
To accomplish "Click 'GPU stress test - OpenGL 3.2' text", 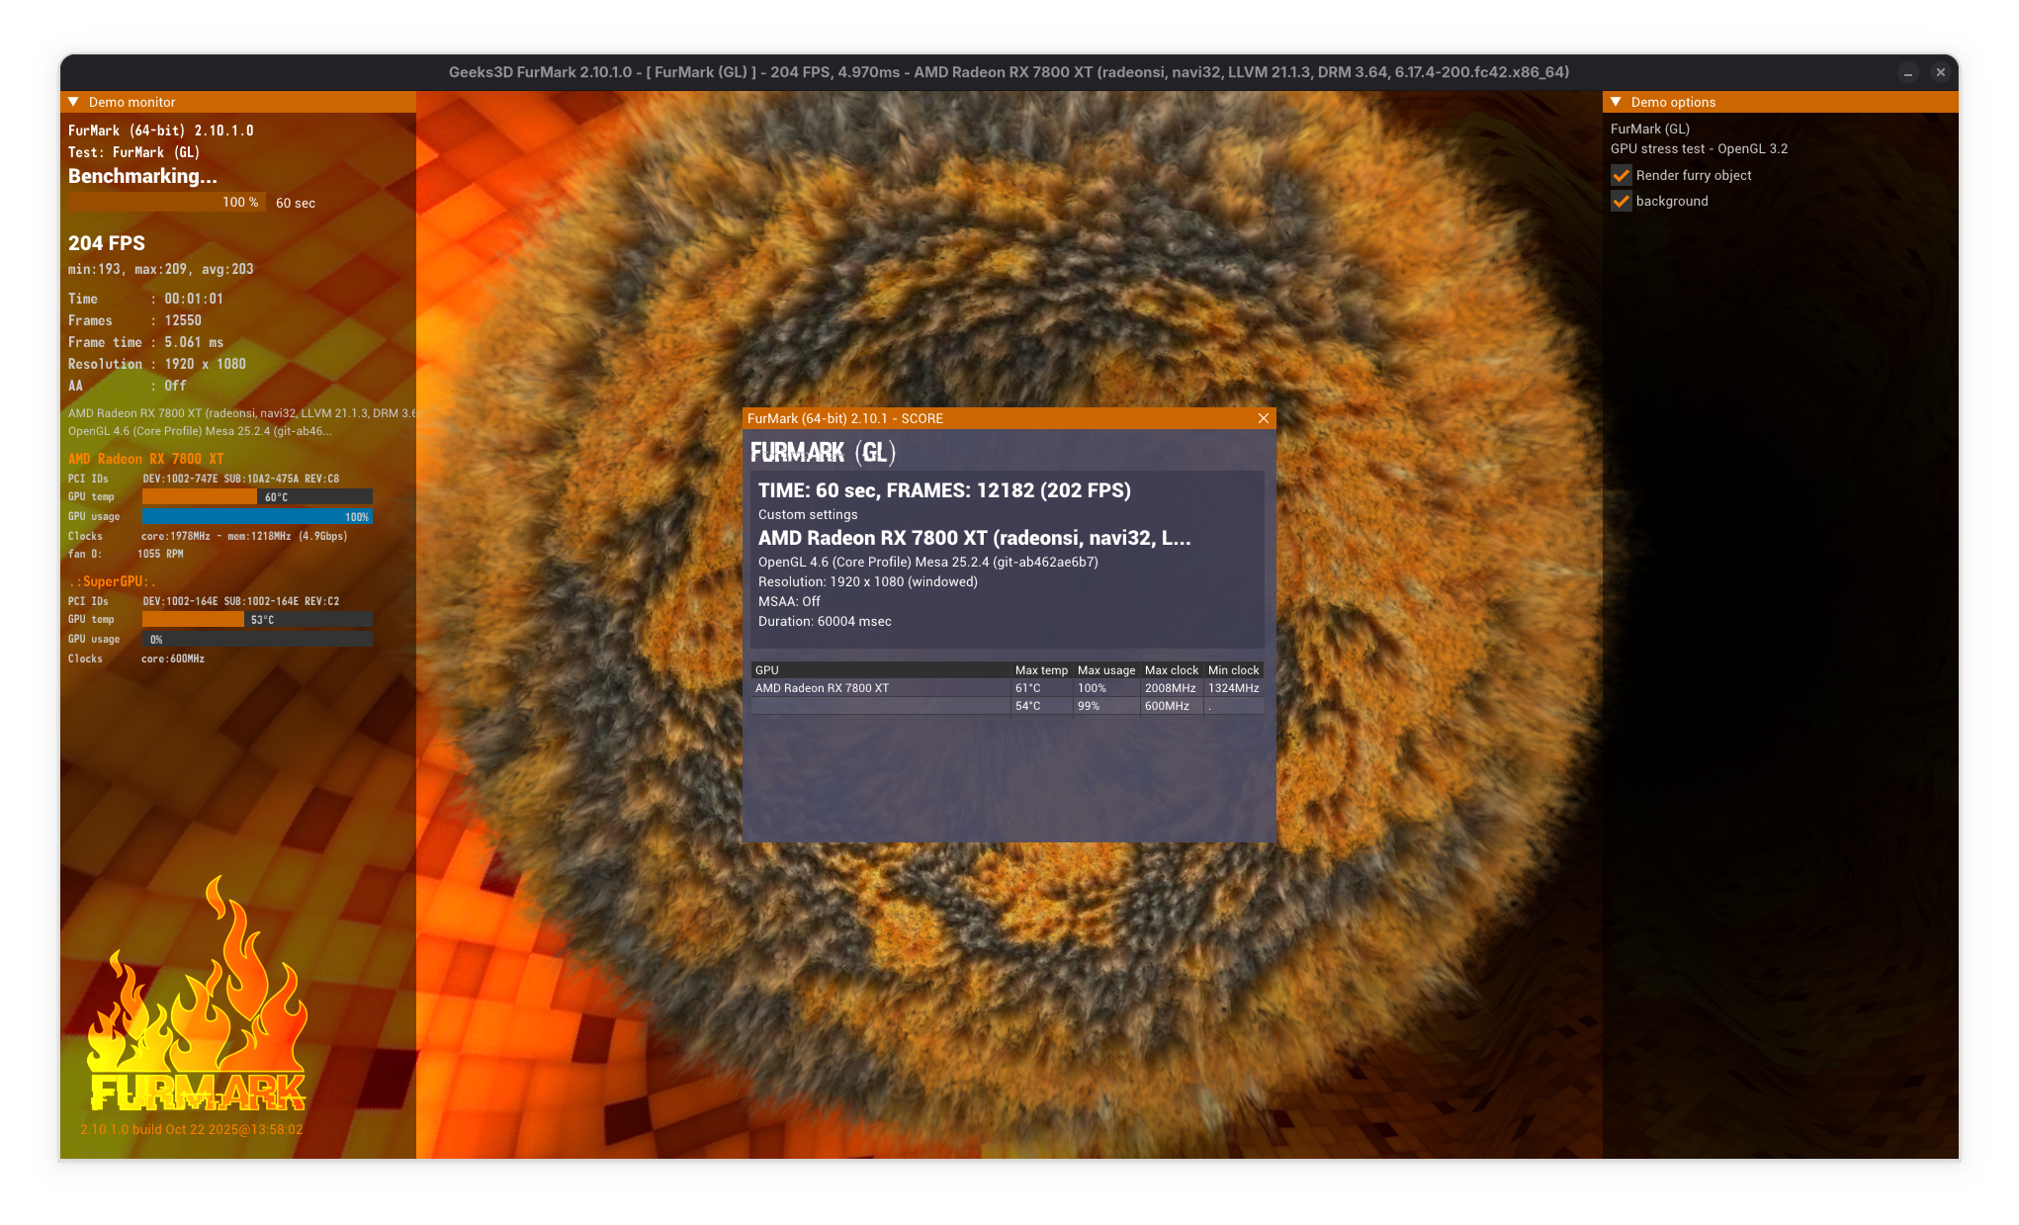I will coord(1699,148).
